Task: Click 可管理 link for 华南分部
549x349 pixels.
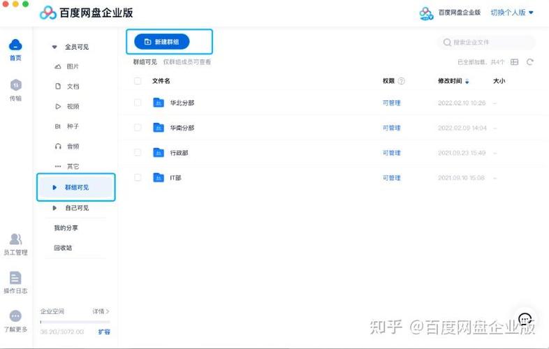Action: click(391, 128)
